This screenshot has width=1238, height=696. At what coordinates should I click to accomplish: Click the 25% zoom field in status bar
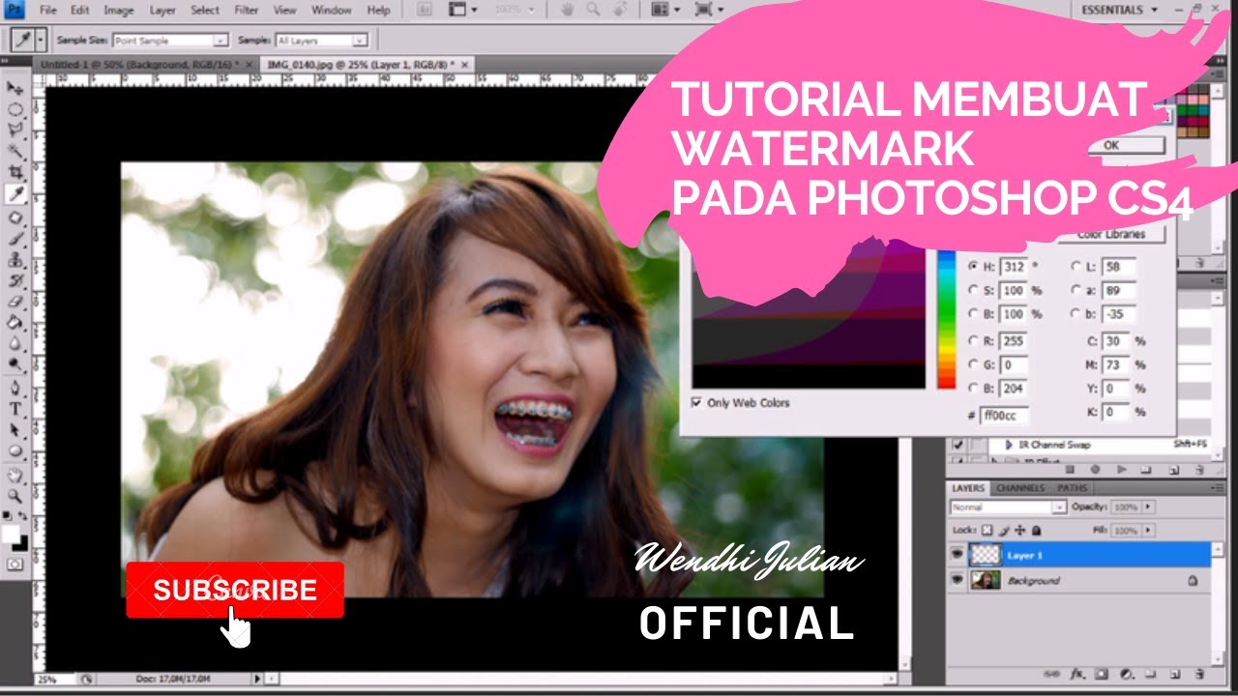click(54, 680)
